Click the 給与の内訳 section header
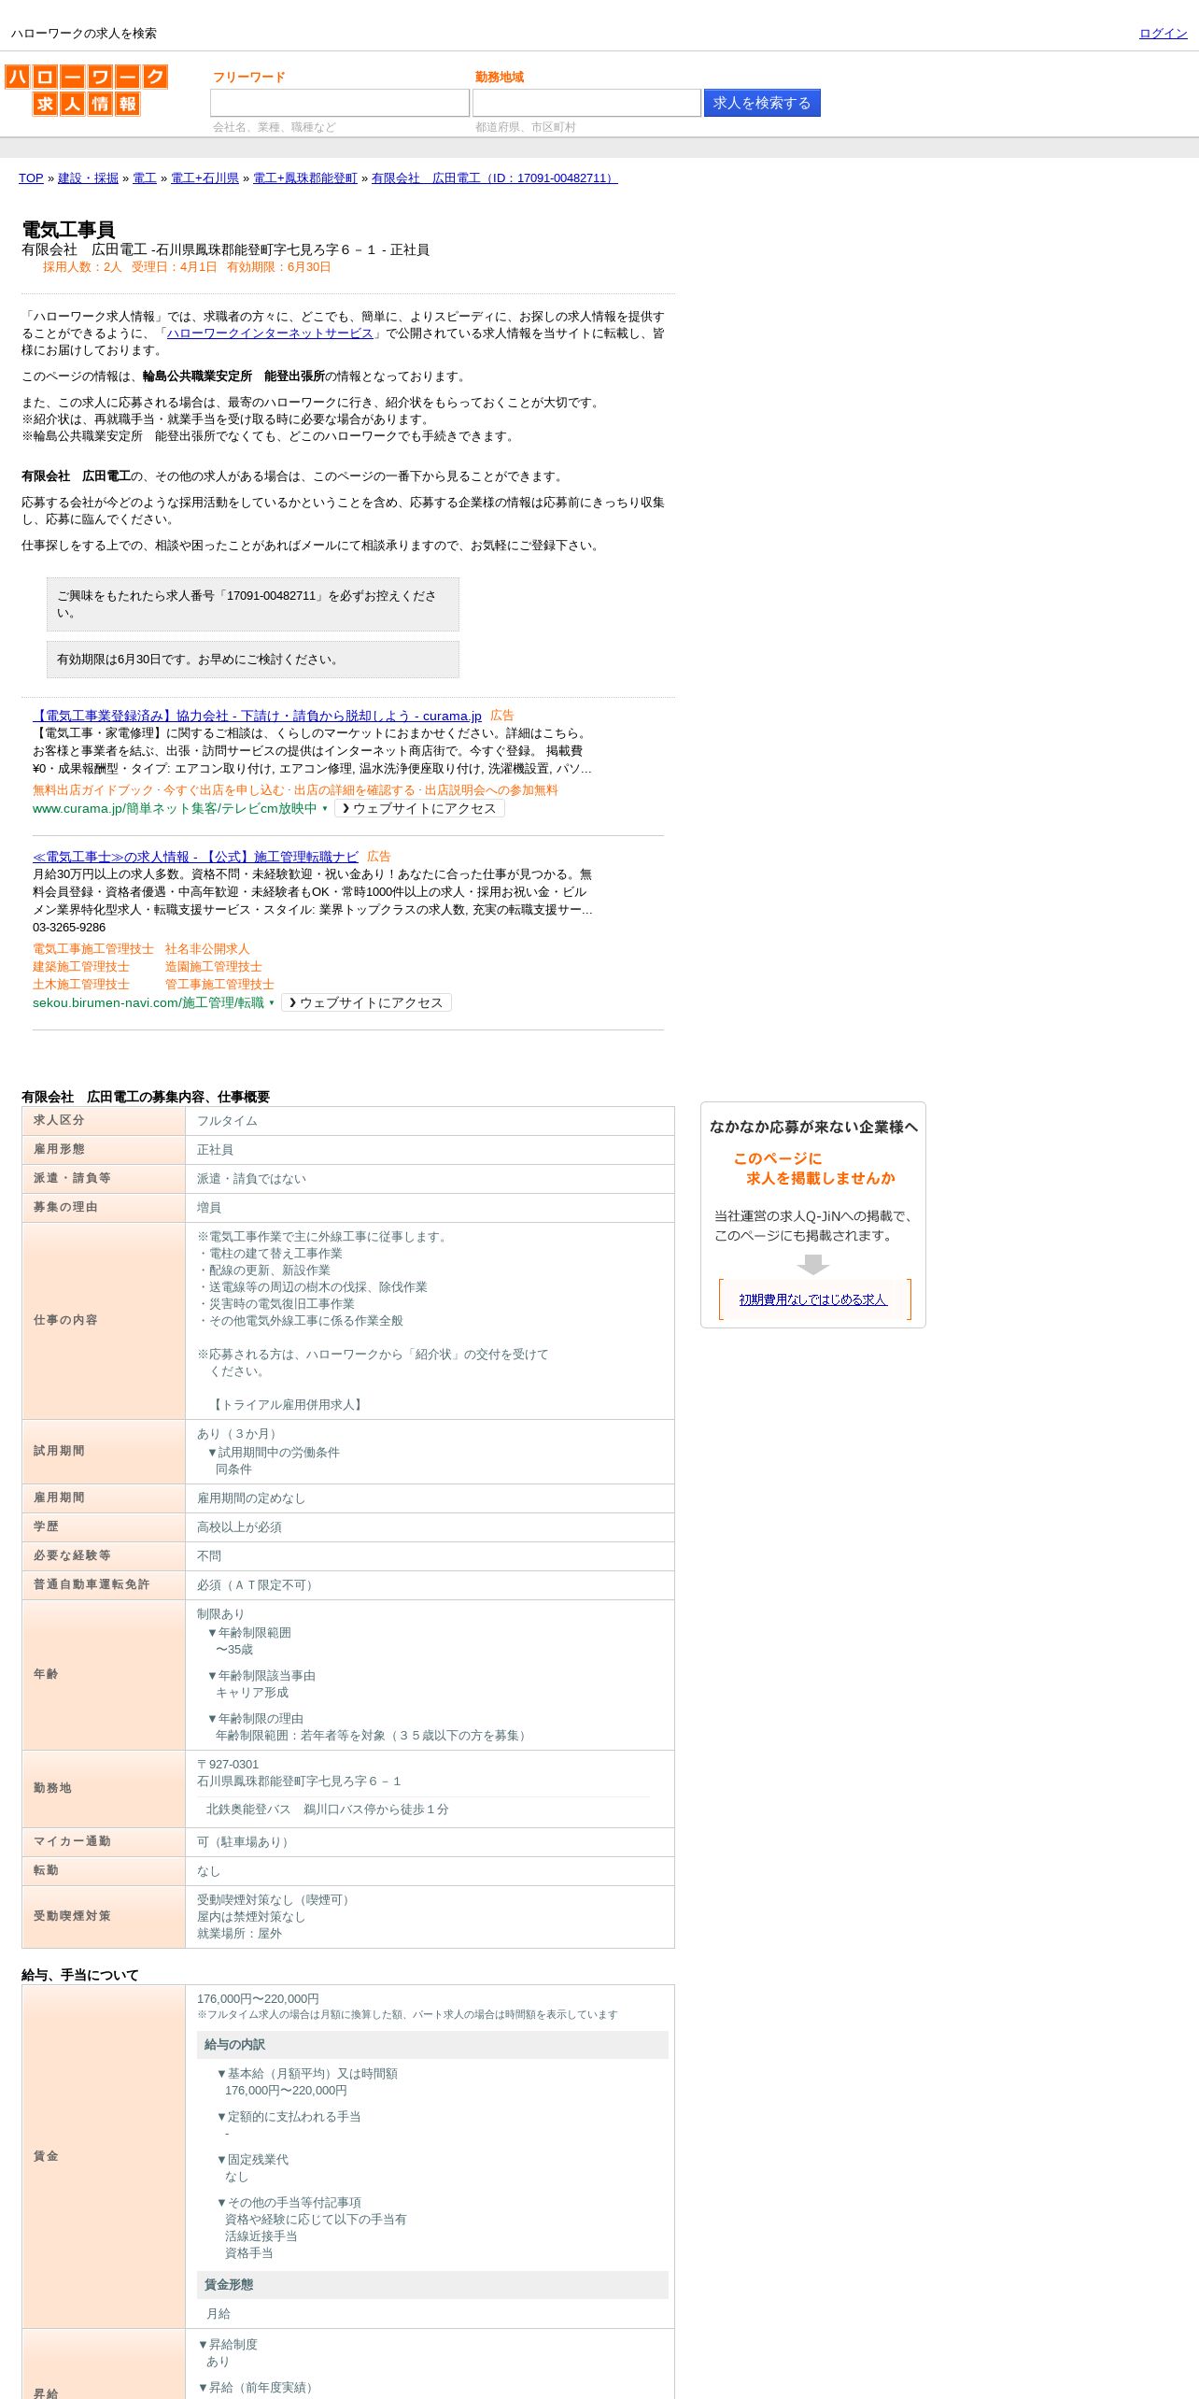This screenshot has width=1199, height=2399. coord(432,2045)
